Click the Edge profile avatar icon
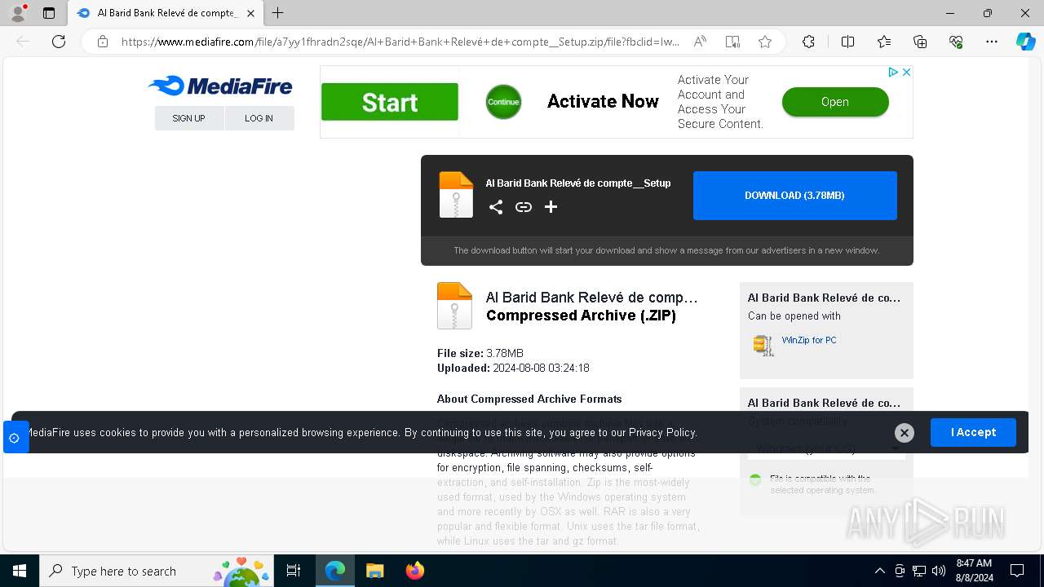 18,13
